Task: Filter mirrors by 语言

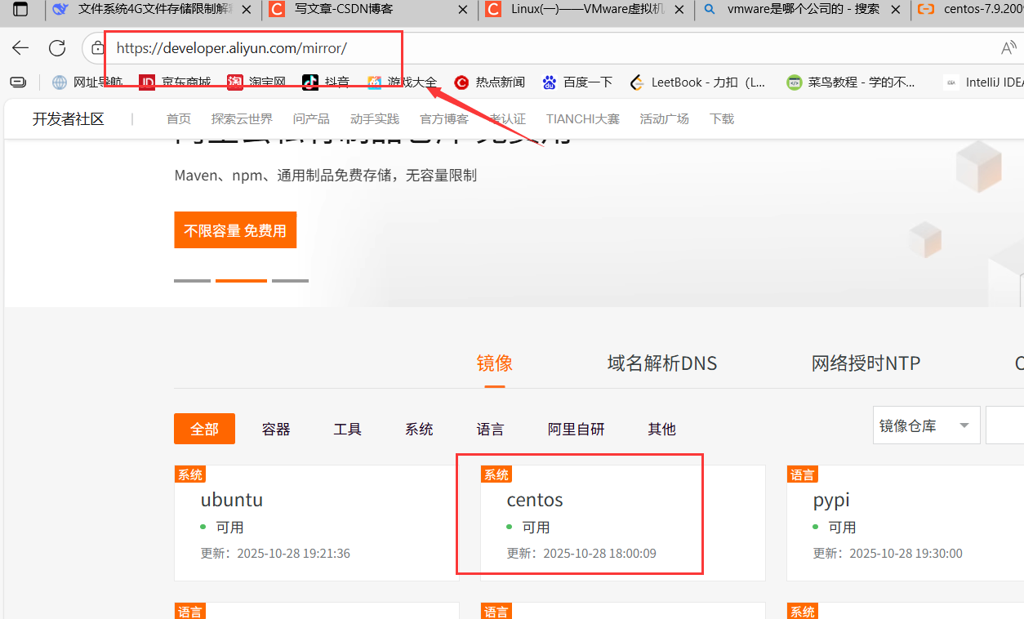Action: coord(491,430)
